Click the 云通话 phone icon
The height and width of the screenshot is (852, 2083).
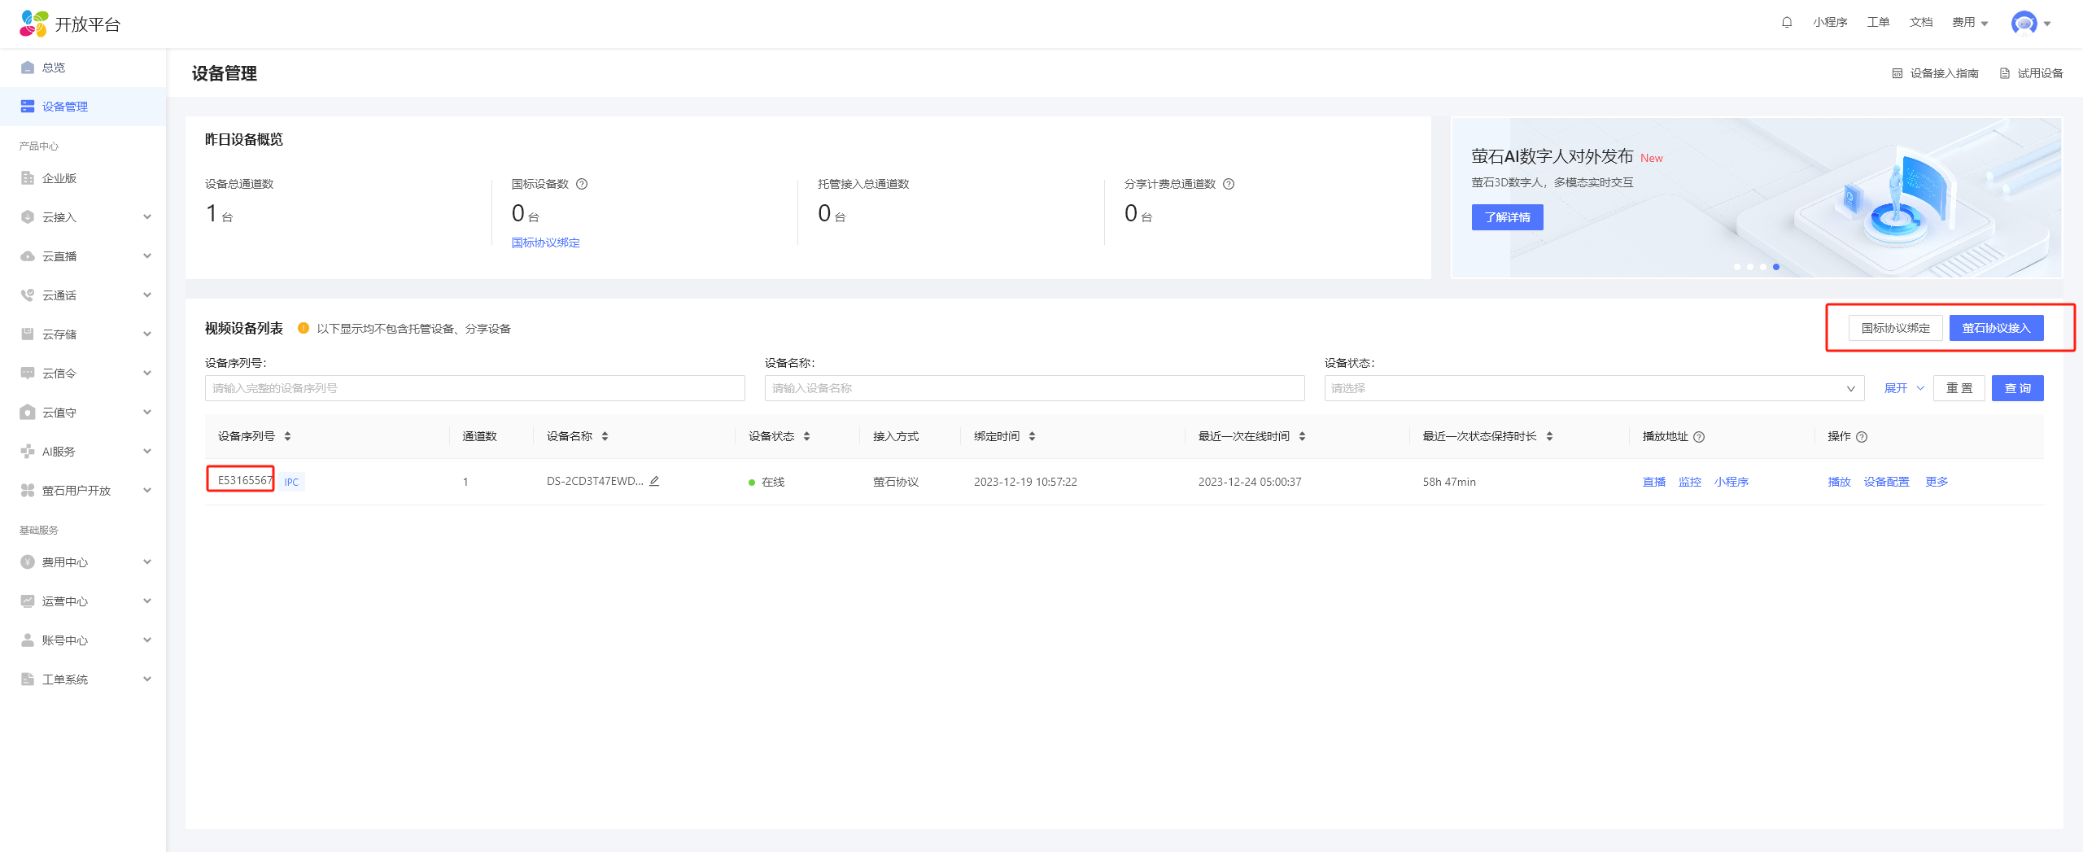pyautogui.click(x=28, y=295)
